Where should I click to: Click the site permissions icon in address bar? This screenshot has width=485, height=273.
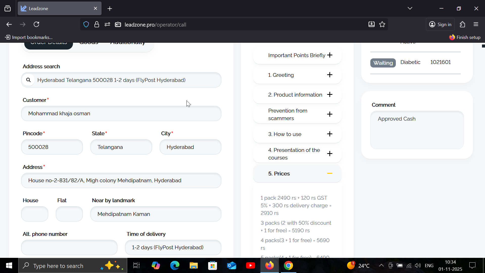click(107, 25)
